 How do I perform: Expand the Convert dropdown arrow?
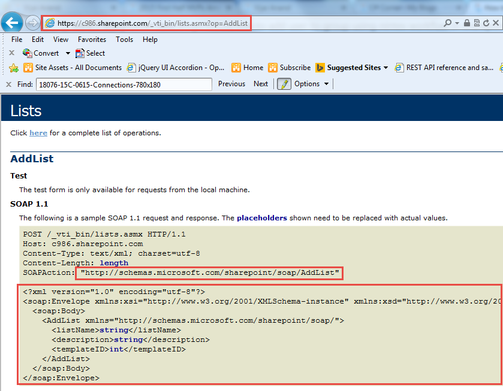coord(68,53)
